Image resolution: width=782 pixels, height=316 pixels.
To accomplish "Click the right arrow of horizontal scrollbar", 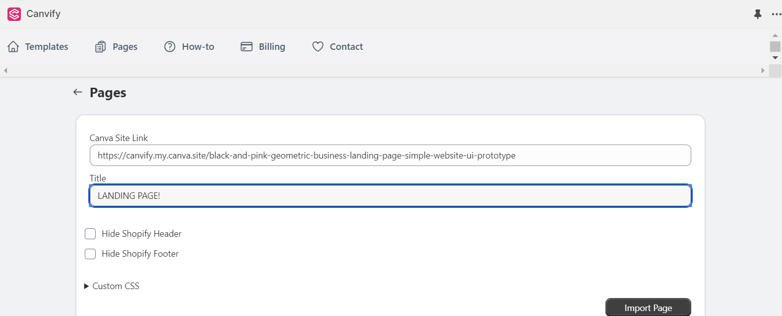I will pos(763,71).
